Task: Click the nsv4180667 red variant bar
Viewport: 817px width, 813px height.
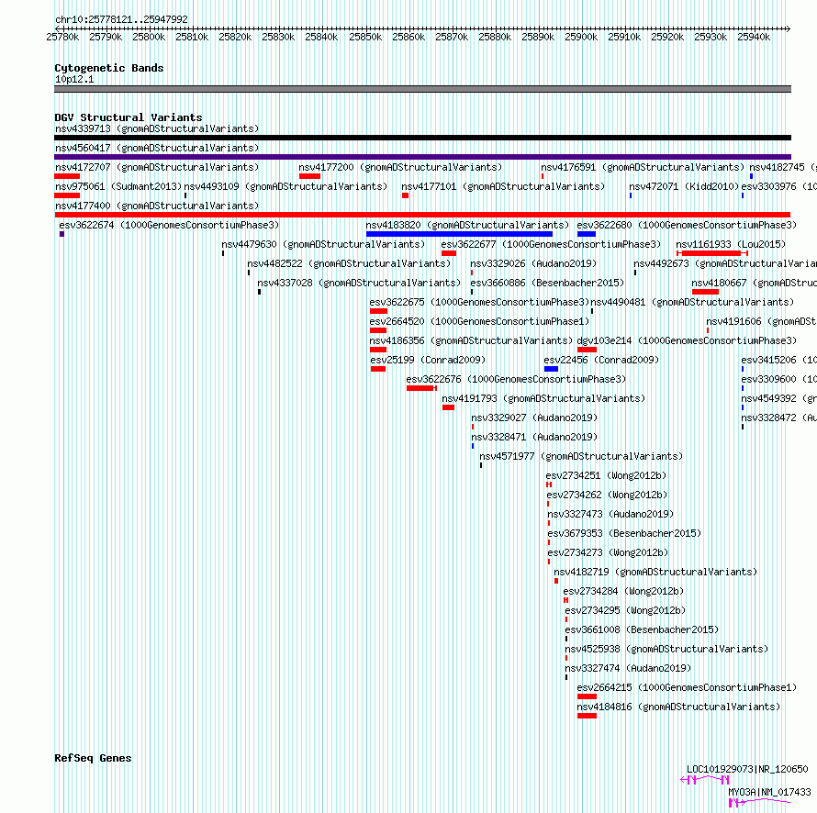Action: [x=706, y=292]
